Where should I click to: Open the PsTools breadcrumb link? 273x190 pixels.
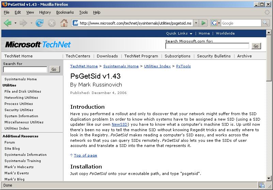183,66
